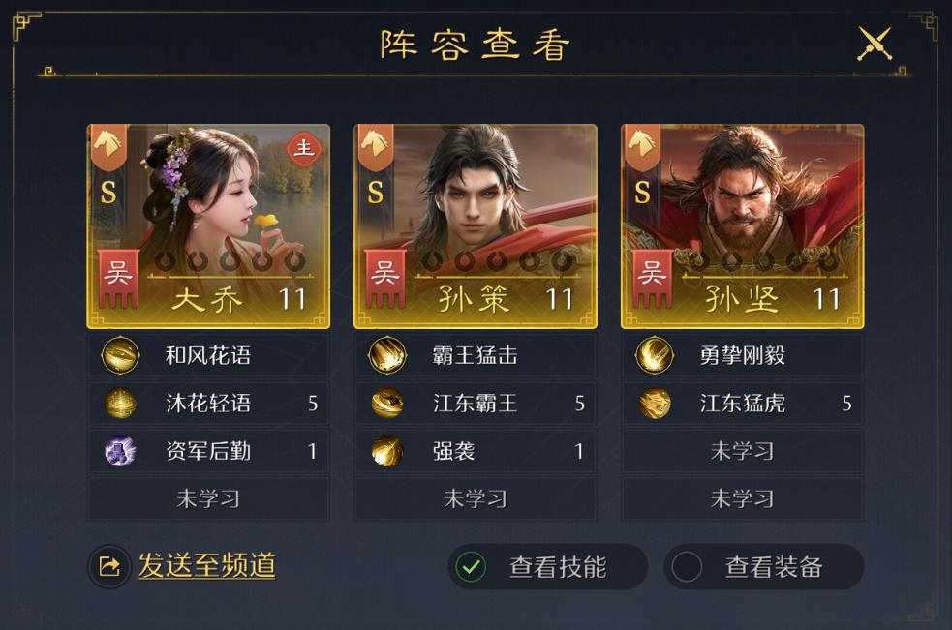Open the 发送至频道 link
Viewport: 952px width, 630px height.
coord(207,566)
